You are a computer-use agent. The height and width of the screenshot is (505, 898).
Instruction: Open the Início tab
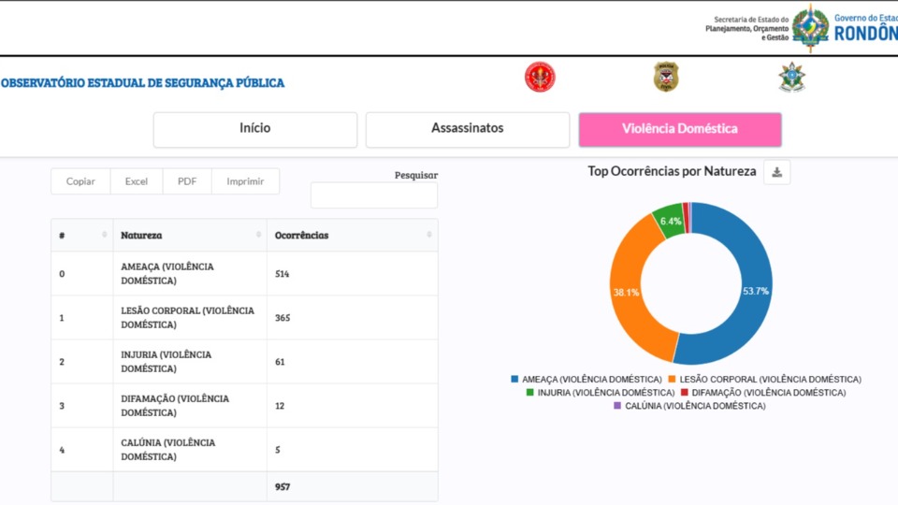(255, 129)
